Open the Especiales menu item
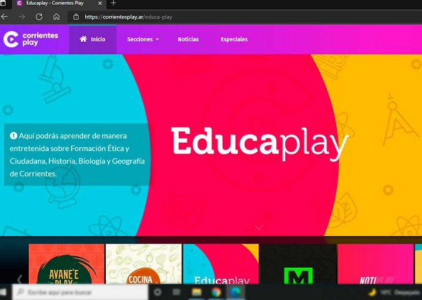422x300 pixels. point(234,39)
